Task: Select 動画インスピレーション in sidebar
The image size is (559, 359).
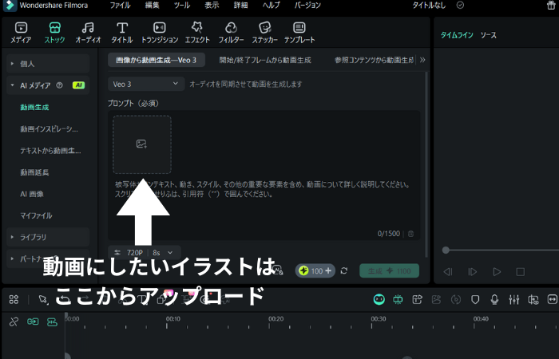Action: pyautogui.click(x=49, y=129)
